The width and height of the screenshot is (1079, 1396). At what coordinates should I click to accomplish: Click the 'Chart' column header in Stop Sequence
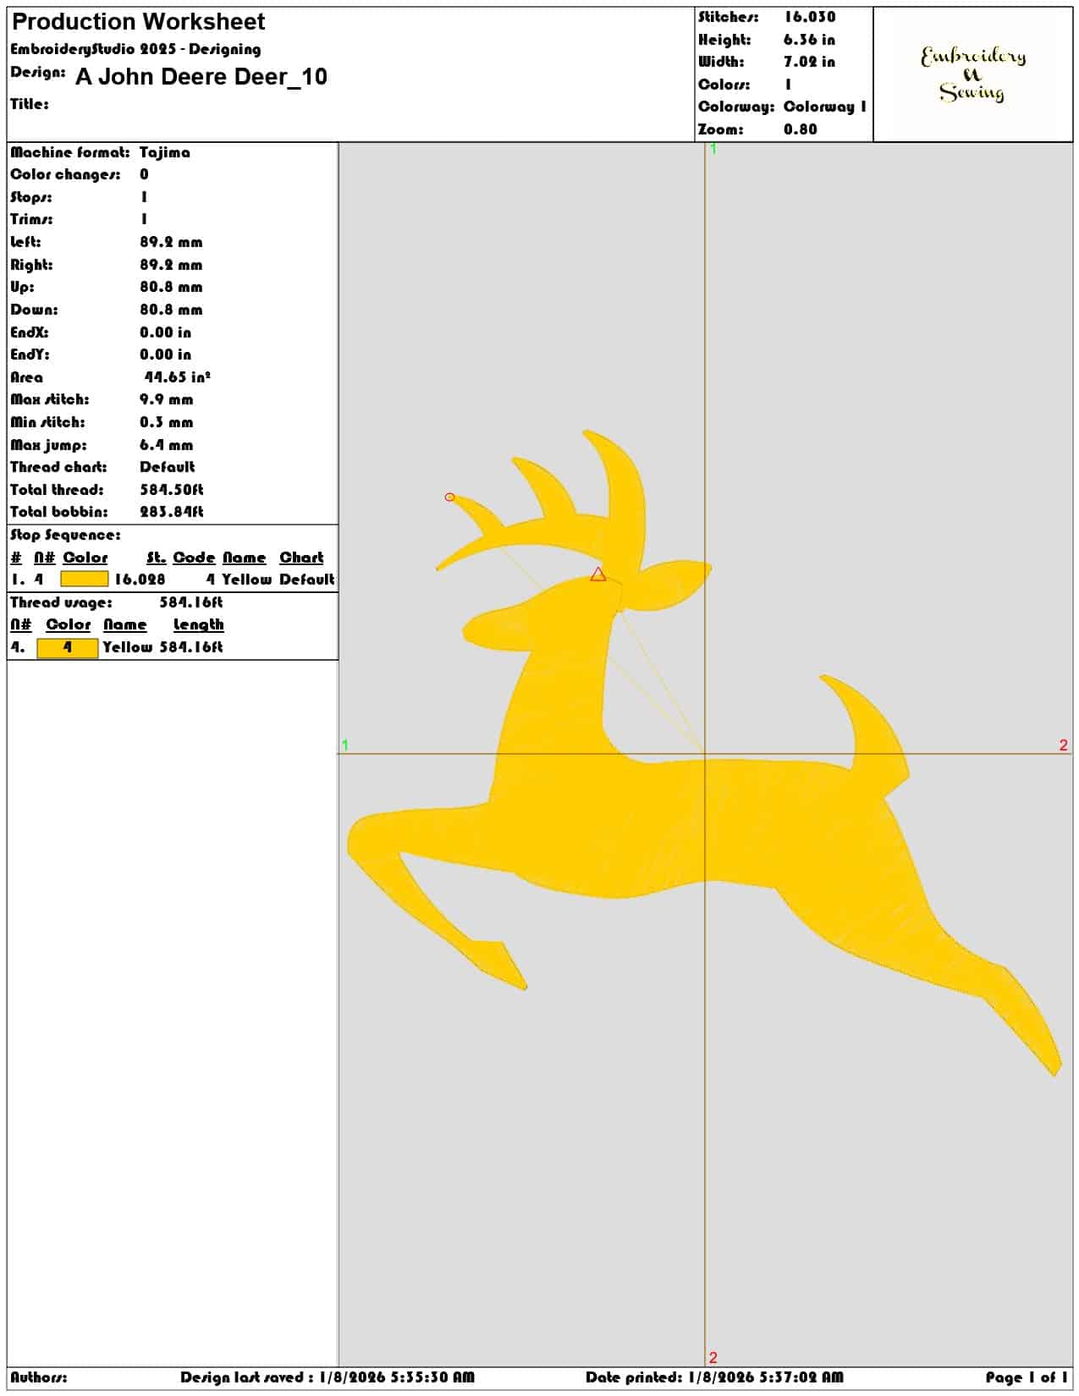point(301,558)
